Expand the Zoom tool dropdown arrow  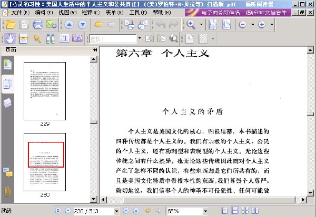pos(201,25)
